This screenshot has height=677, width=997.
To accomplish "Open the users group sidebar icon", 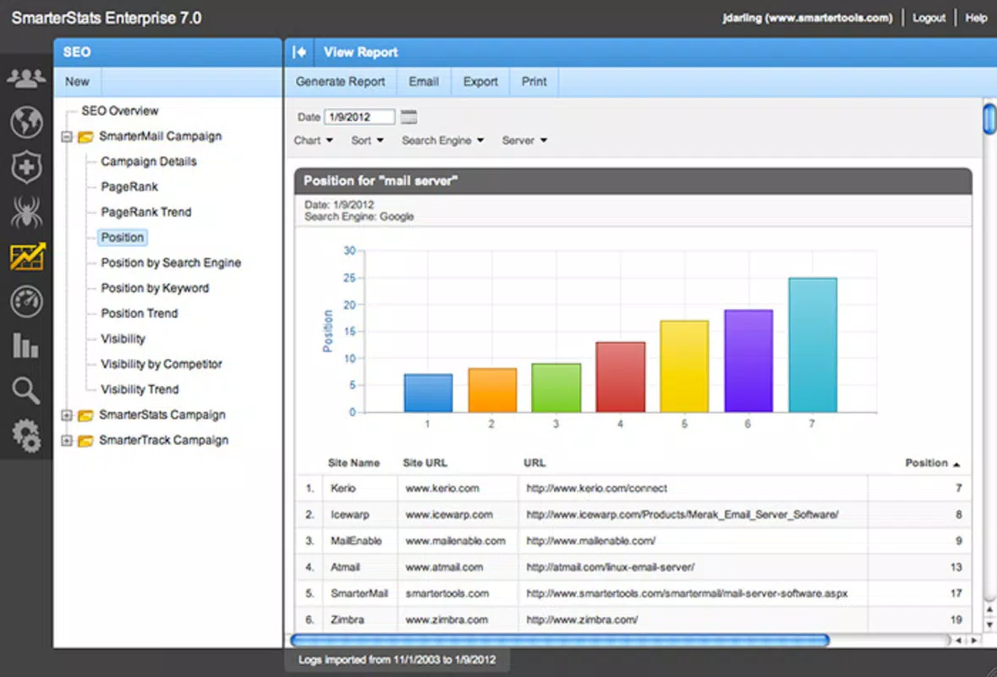I will coord(26,78).
